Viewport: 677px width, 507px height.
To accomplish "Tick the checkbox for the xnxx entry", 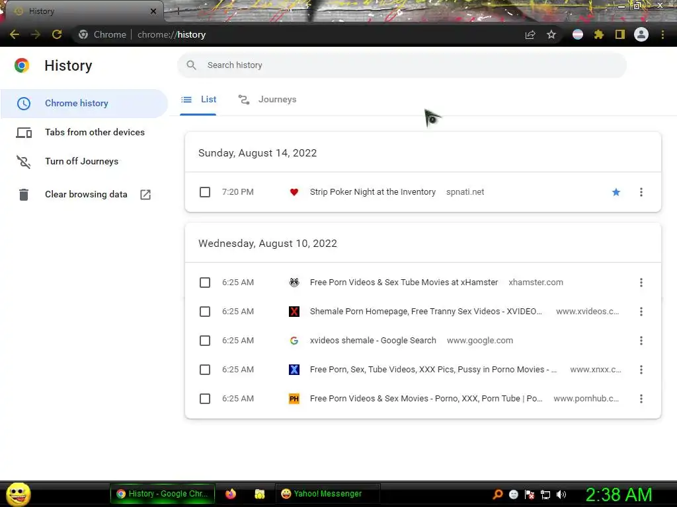I will coord(205,370).
